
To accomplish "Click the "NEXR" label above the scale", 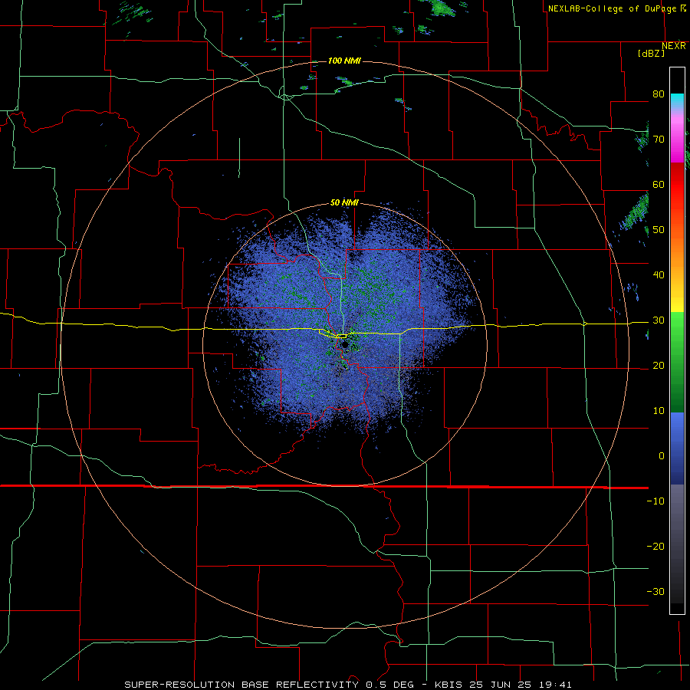I will tap(674, 46).
